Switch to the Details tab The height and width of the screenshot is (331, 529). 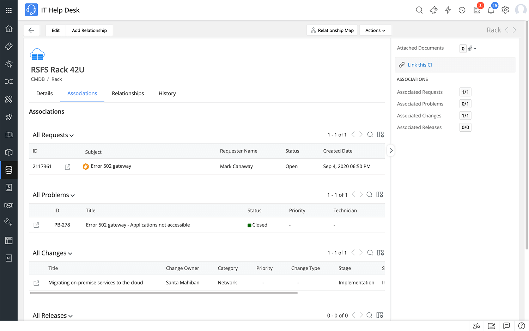tap(44, 93)
